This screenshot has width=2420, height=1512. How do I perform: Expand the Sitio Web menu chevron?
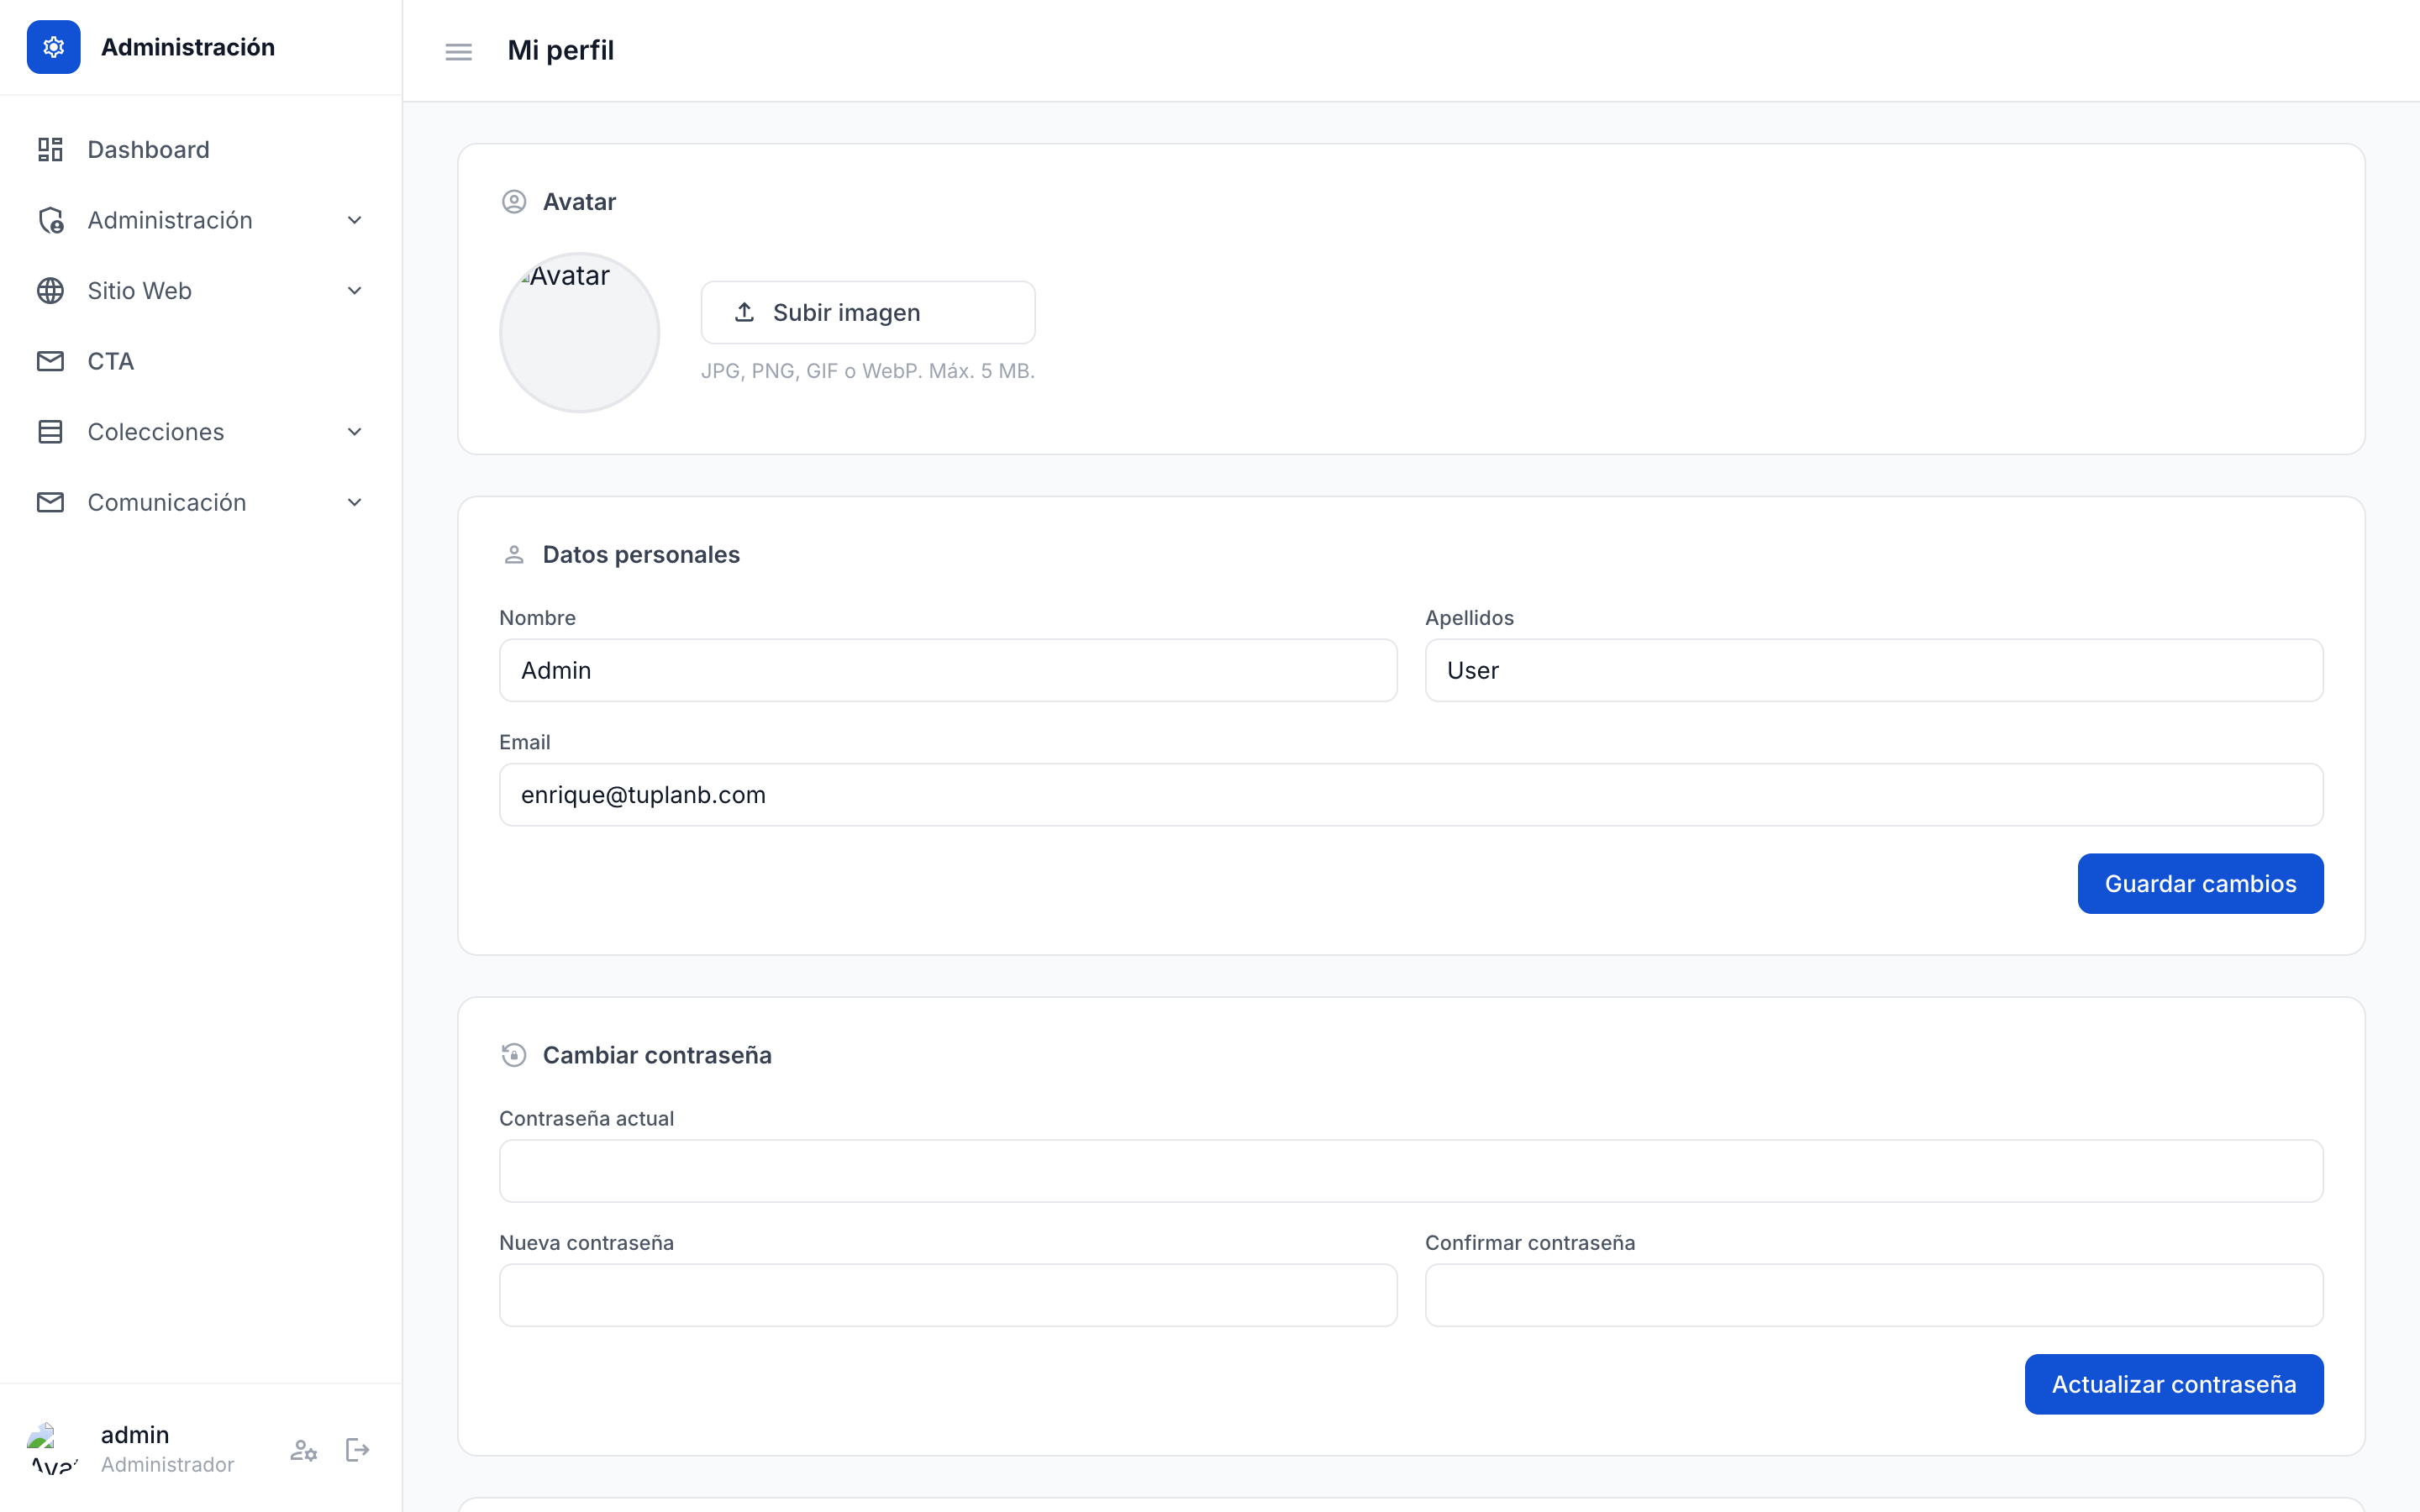tap(354, 291)
